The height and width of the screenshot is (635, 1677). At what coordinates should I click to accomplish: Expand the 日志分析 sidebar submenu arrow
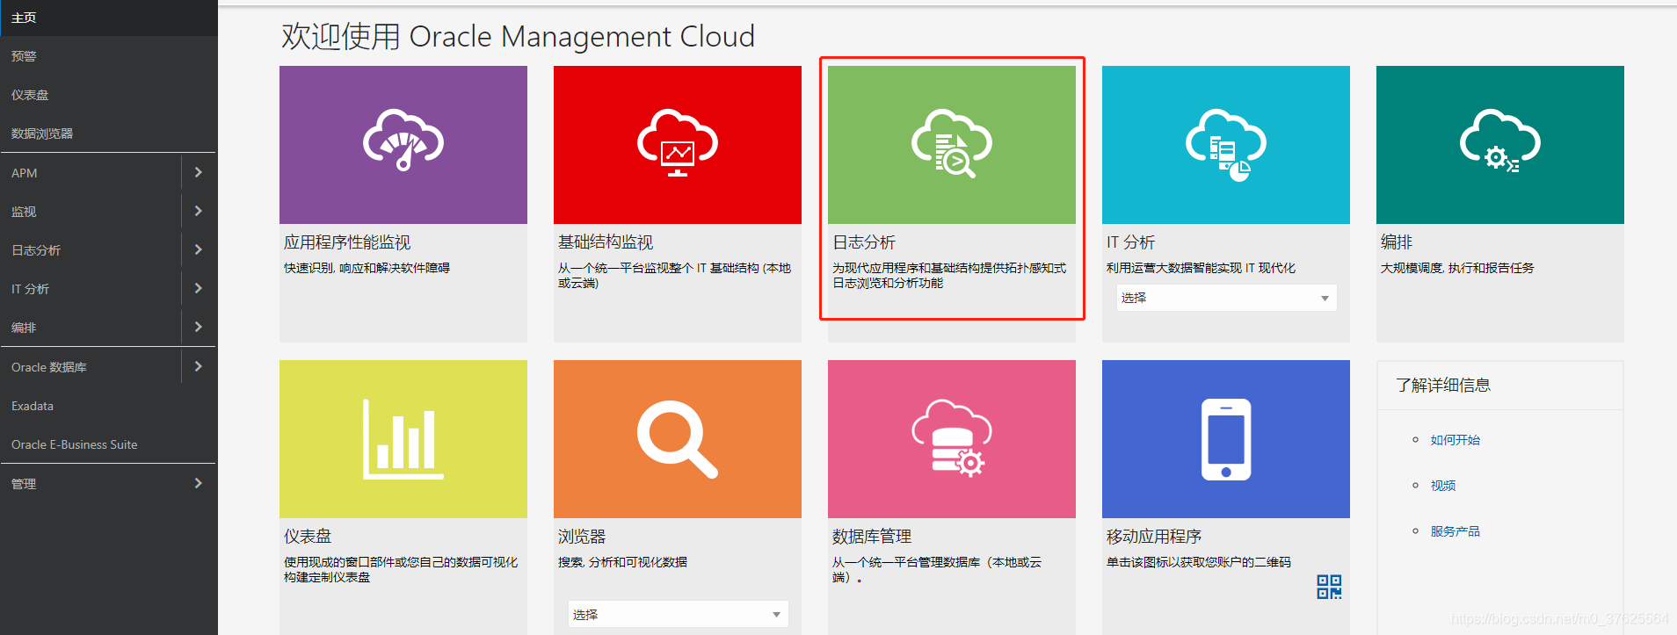tap(199, 249)
